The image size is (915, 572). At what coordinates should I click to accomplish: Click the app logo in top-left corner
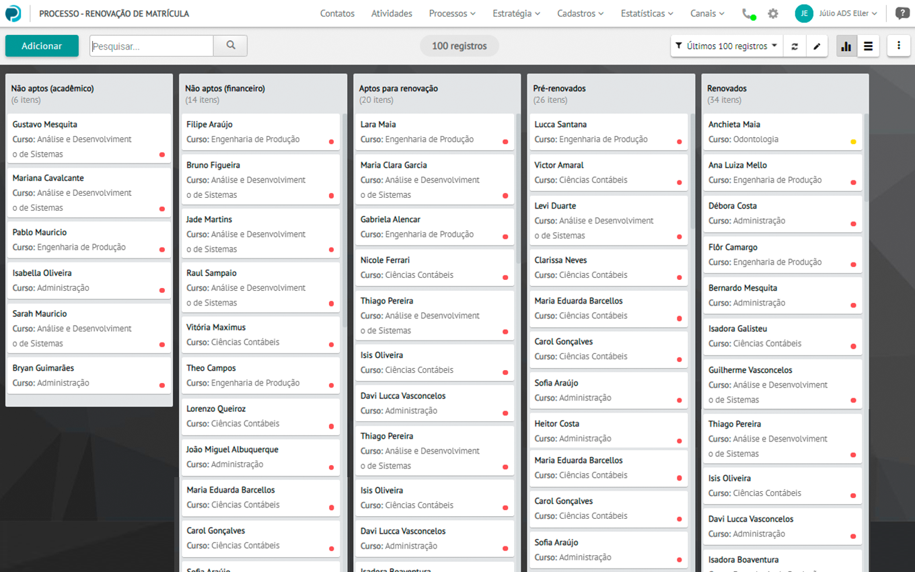13,13
